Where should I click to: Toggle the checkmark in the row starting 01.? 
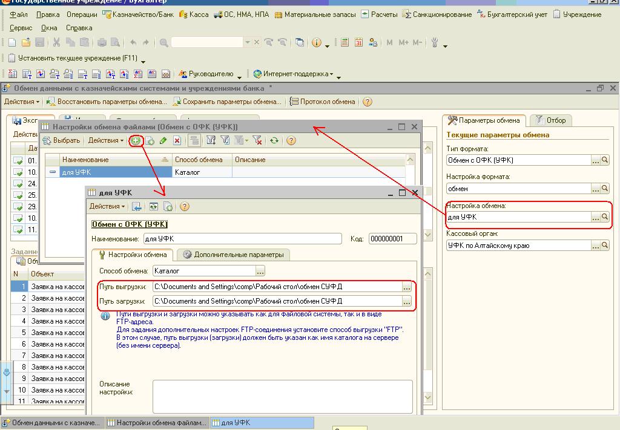18,161
